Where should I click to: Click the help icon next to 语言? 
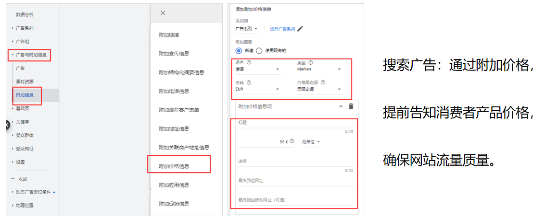(x=249, y=63)
